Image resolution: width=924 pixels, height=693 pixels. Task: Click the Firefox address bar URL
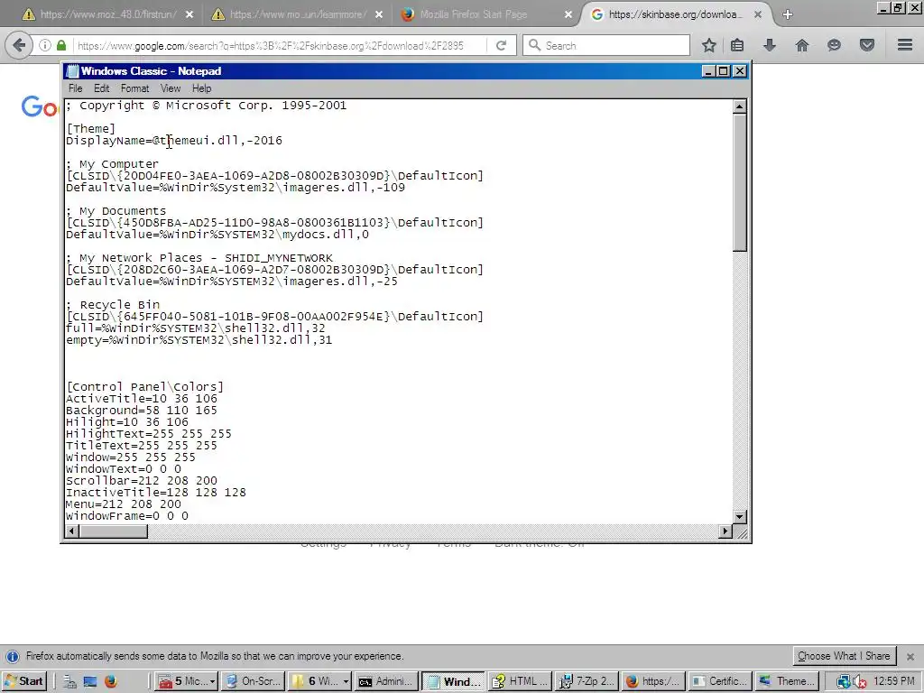point(271,45)
